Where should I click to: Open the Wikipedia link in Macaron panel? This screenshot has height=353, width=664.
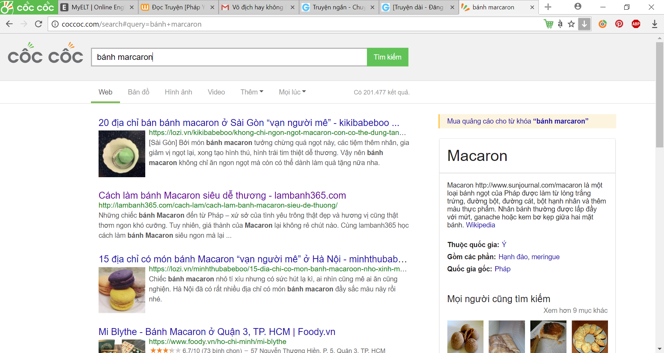click(x=480, y=225)
